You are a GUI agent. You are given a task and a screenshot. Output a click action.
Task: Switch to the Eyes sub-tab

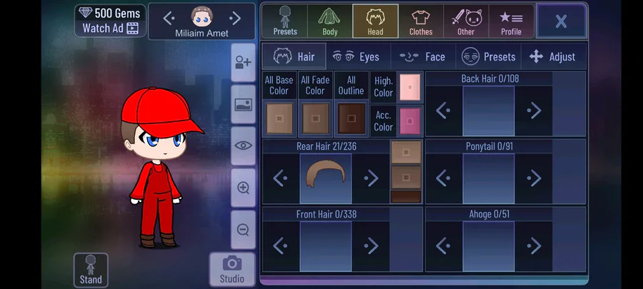click(358, 56)
